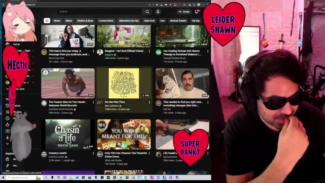Open 'You Were Meant For This' thumbnail

click(124, 134)
